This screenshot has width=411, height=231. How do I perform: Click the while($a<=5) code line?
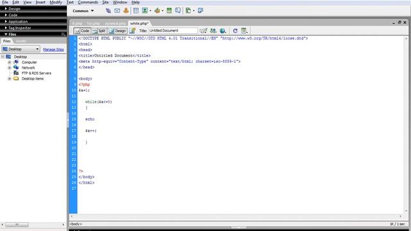click(98, 102)
